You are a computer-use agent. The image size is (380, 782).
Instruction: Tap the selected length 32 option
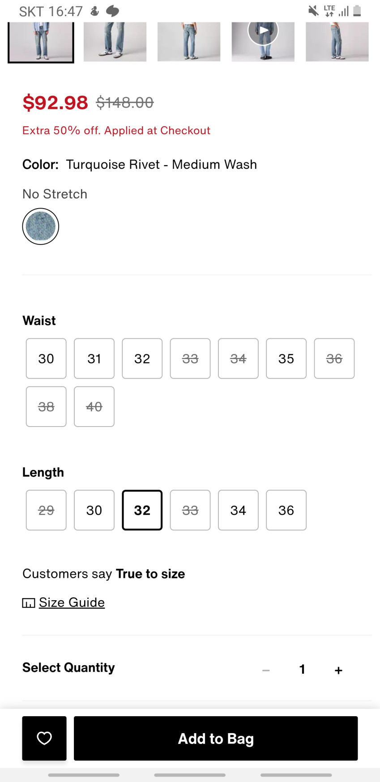click(142, 510)
